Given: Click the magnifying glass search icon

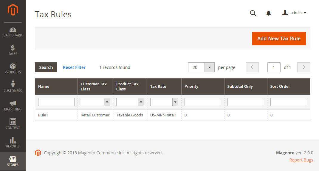Looking at the screenshot, I should click(x=253, y=13).
